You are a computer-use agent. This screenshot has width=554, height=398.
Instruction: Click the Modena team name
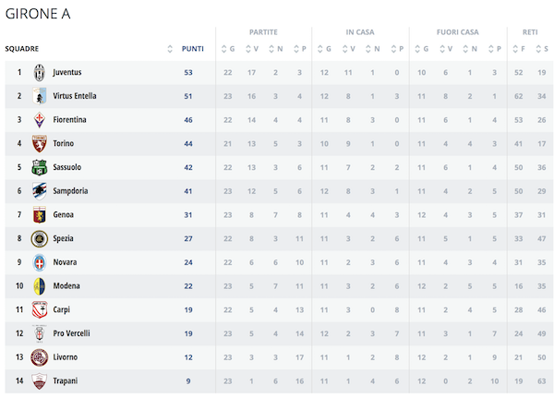pos(66,286)
